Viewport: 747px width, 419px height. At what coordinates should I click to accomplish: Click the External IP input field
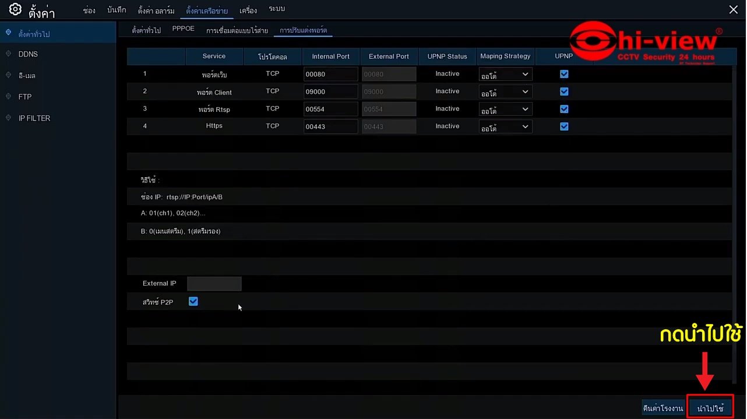point(214,284)
